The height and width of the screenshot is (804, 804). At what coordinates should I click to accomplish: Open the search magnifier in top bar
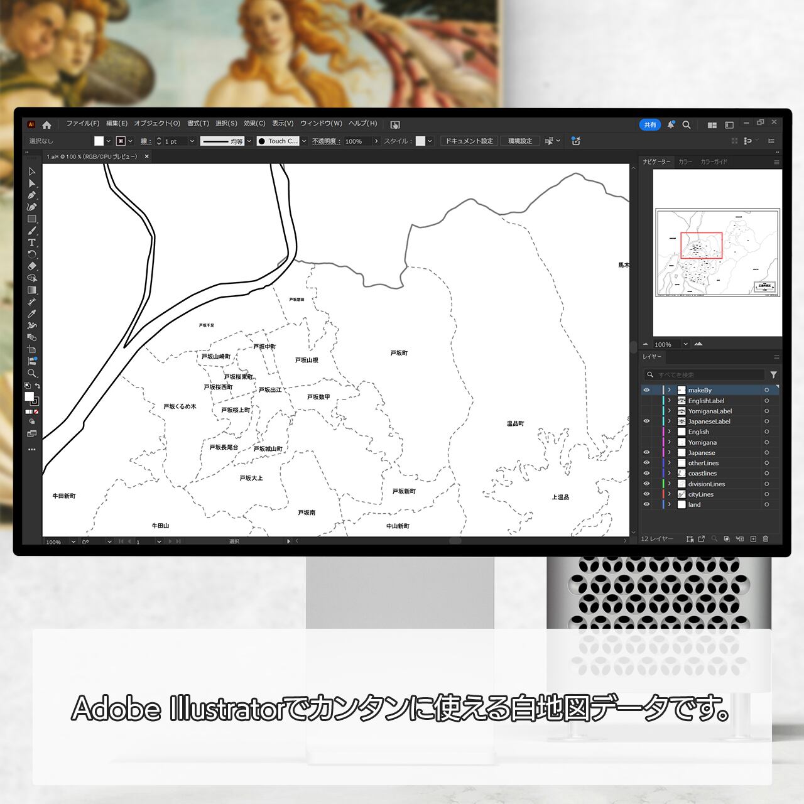tap(687, 124)
